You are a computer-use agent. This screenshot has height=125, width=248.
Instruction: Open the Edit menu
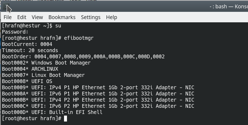22,17
